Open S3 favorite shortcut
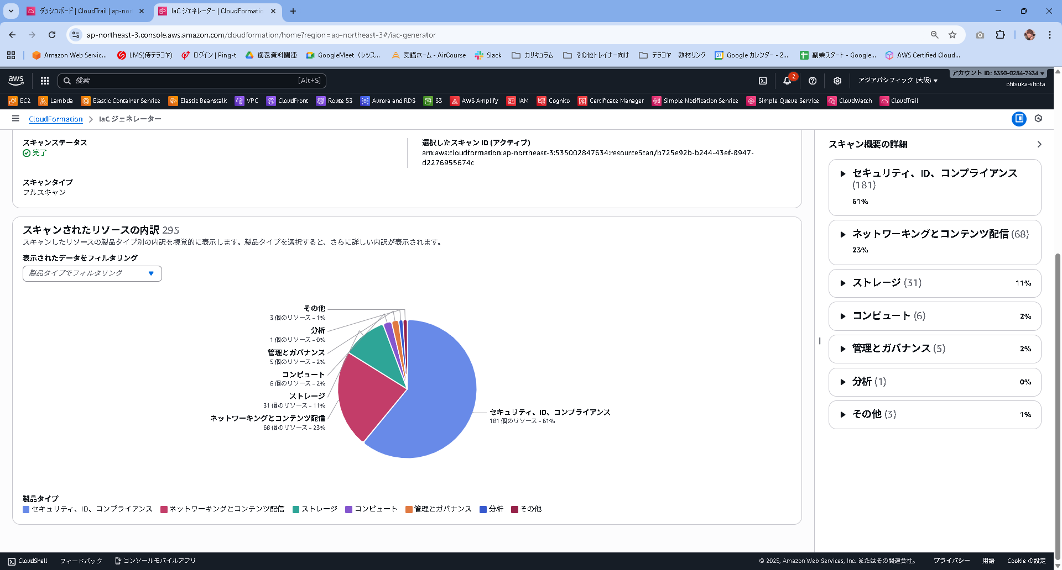Image resolution: width=1062 pixels, height=570 pixels. click(433, 101)
